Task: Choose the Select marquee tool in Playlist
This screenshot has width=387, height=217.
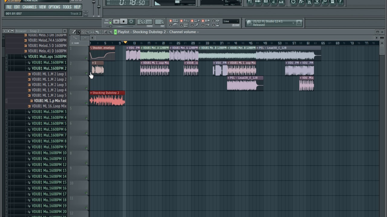Action: [101, 32]
